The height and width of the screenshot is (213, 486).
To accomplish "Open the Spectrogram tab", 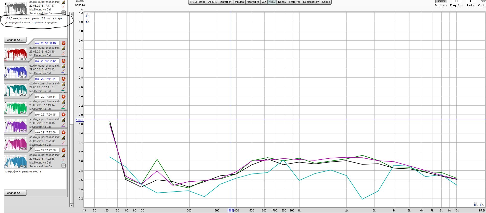I will tap(311, 2).
